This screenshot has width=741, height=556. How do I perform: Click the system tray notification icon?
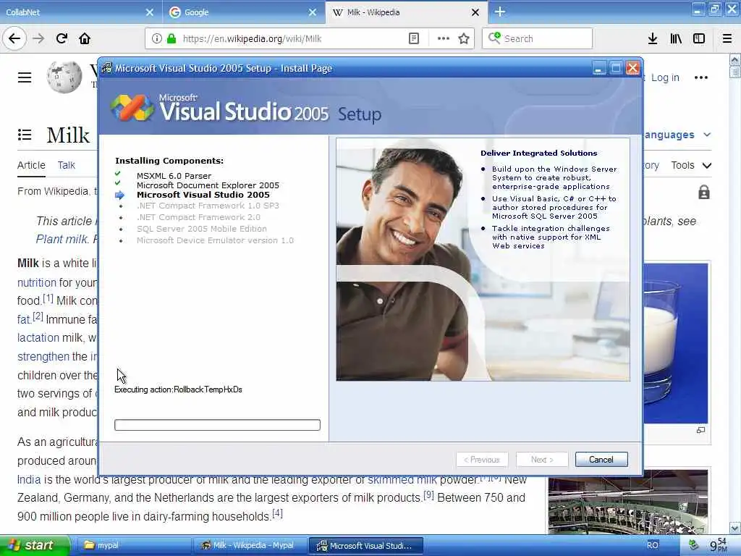(x=693, y=544)
